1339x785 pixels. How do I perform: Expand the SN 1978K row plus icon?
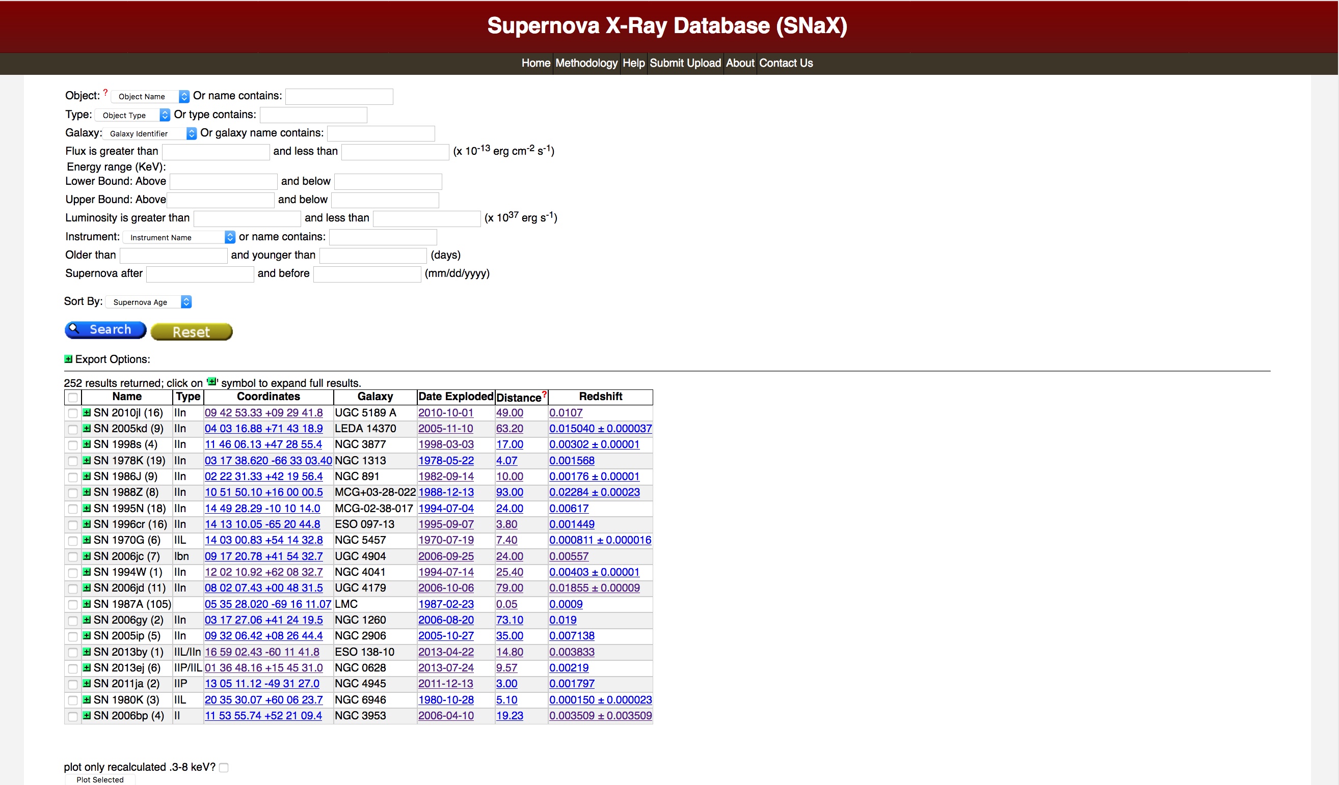[87, 460]
